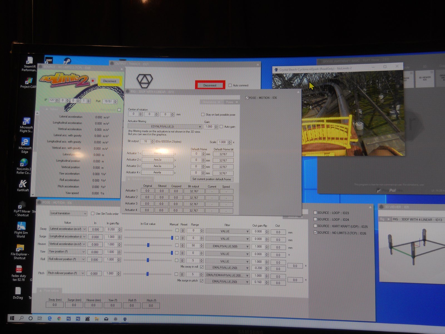Screen dimensions: 445x334
Task: Open Roll value dropdown Roll rollover position
Action: click(66, 259)
